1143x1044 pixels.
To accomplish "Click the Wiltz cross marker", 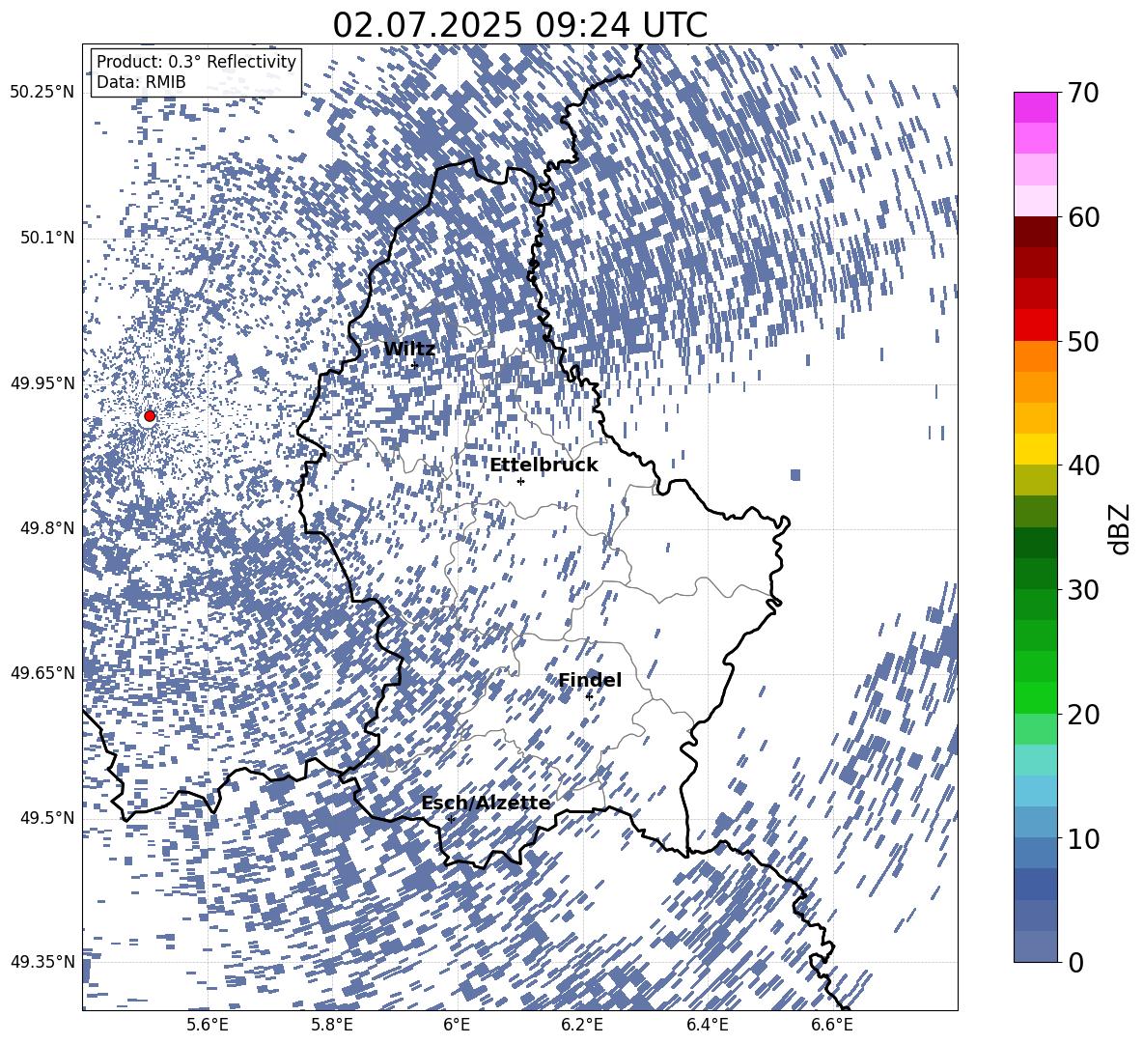I will 415,365.
